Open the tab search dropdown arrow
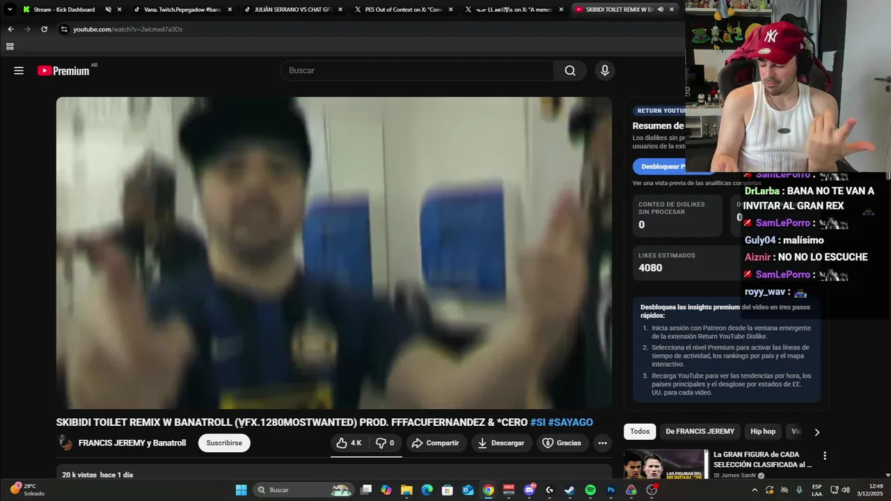891x501 pixels. click(x=10, y=10)
